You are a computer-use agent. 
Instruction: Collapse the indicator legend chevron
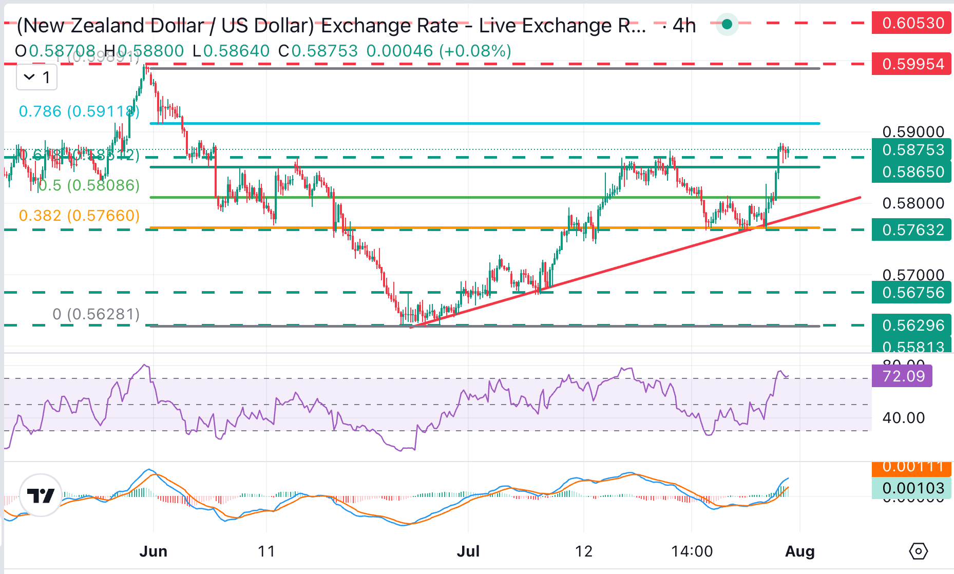29,78
